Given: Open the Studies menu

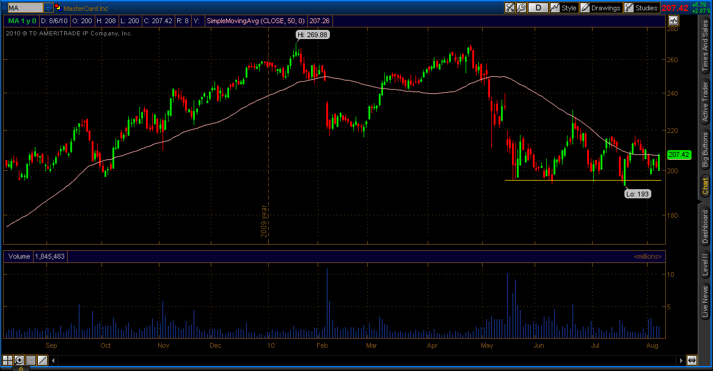Looking at the screenshot, I should click(641, 8).
